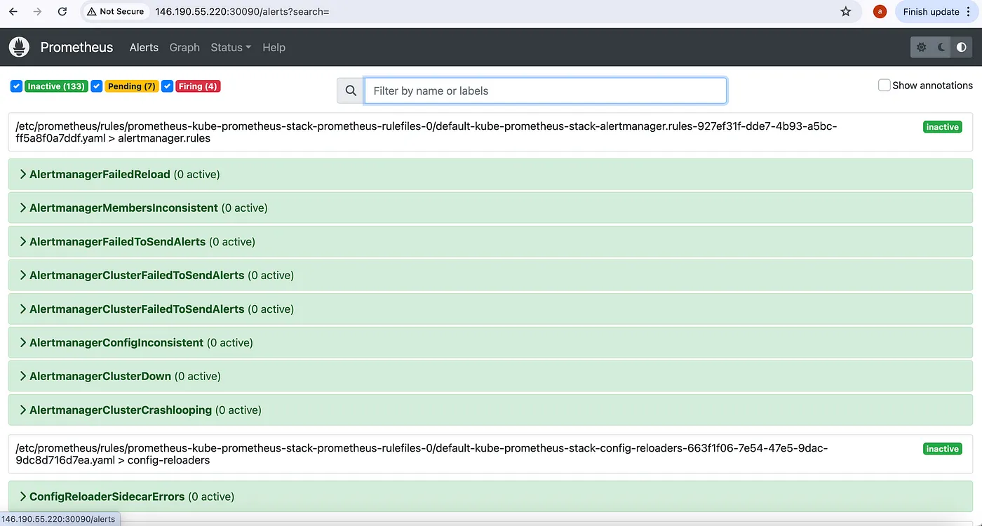Enable Show annotations checkbox

point(885,85)
